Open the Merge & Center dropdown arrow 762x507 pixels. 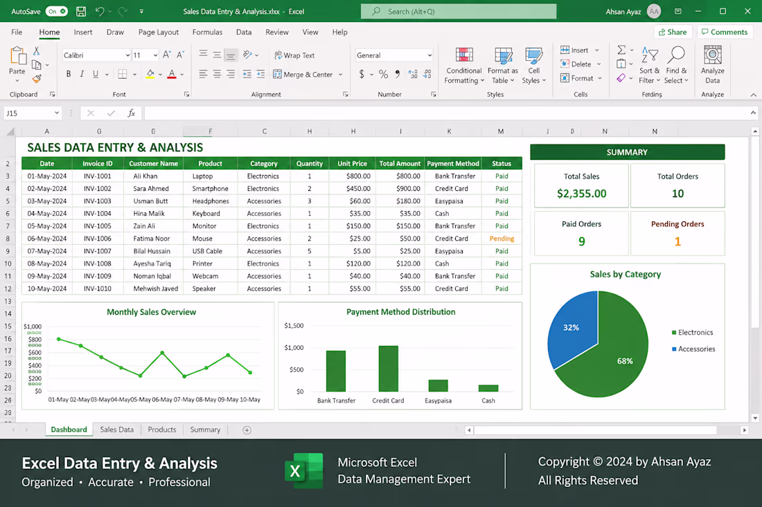(x=341, y=75)
